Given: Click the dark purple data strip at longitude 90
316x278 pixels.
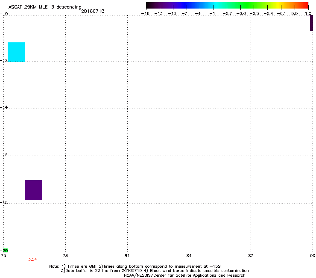Looking at the screenshot, I should pyautogui.click(x=311, y=23).
